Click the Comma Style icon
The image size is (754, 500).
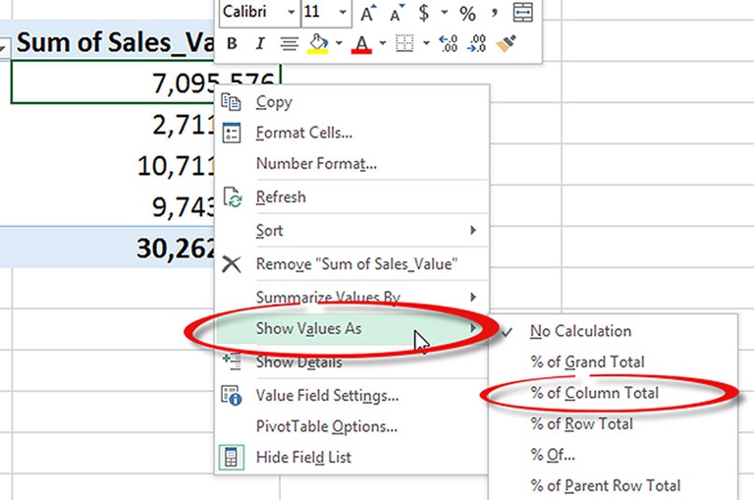pyautogui.click(x=495, y=13)
